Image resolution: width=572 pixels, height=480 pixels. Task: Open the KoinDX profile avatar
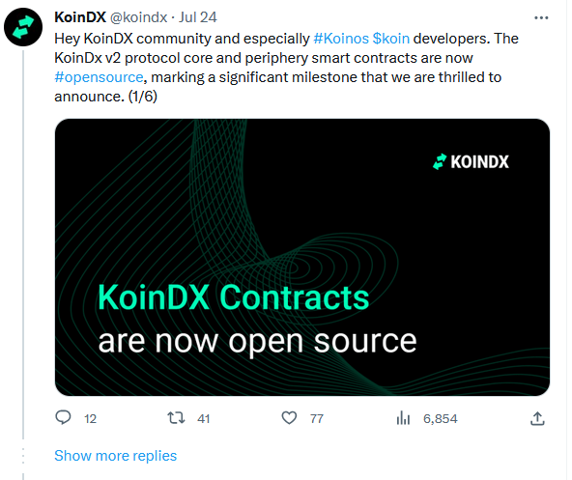point(23,27)
